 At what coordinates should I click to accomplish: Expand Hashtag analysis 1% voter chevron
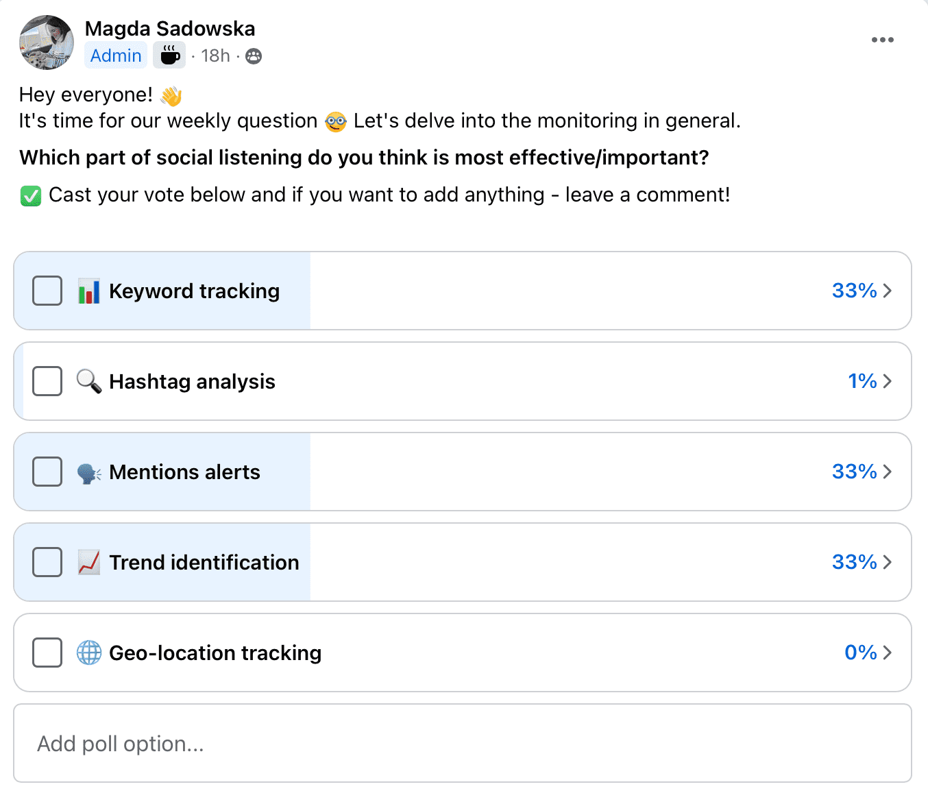coord(888,381)
